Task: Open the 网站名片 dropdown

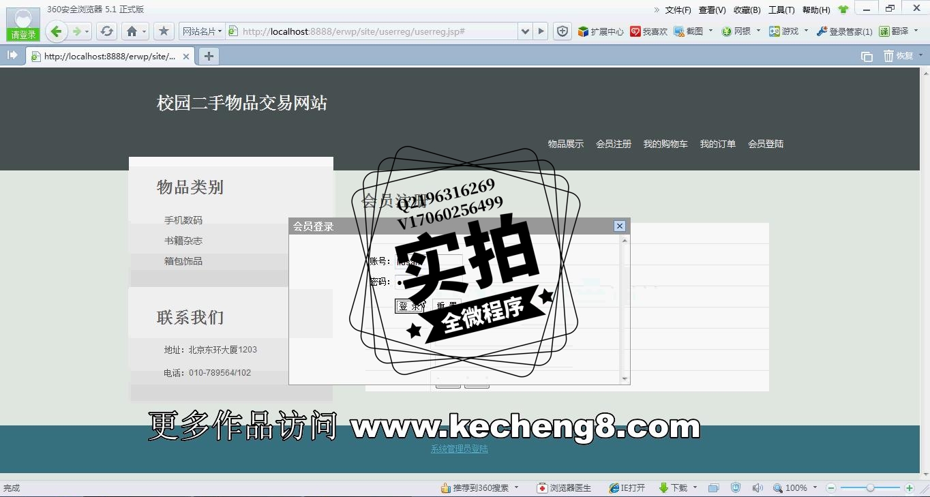Action: (202, 31)
